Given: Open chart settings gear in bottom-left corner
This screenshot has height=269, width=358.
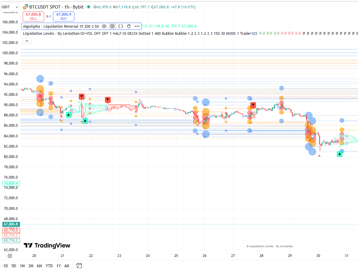Looking at the screenshot, I should click(10, 256).
